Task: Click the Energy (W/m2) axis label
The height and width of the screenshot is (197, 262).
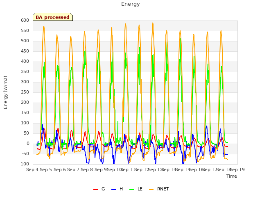Action: point(5,92)
